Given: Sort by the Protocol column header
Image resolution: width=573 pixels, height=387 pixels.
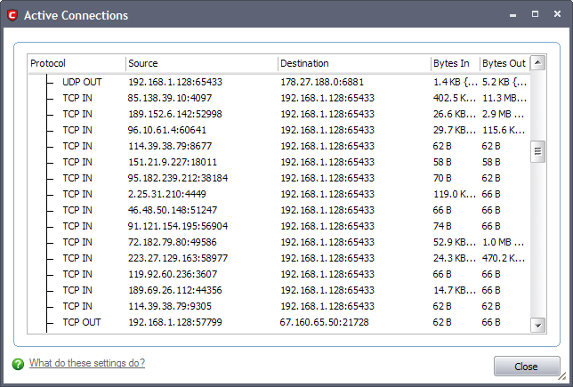Looking at the screenshot, I should pyautogui.click(x=76, y=63).
